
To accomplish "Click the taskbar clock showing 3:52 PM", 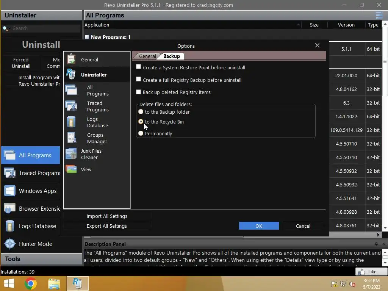I will (x=371, y=281).
